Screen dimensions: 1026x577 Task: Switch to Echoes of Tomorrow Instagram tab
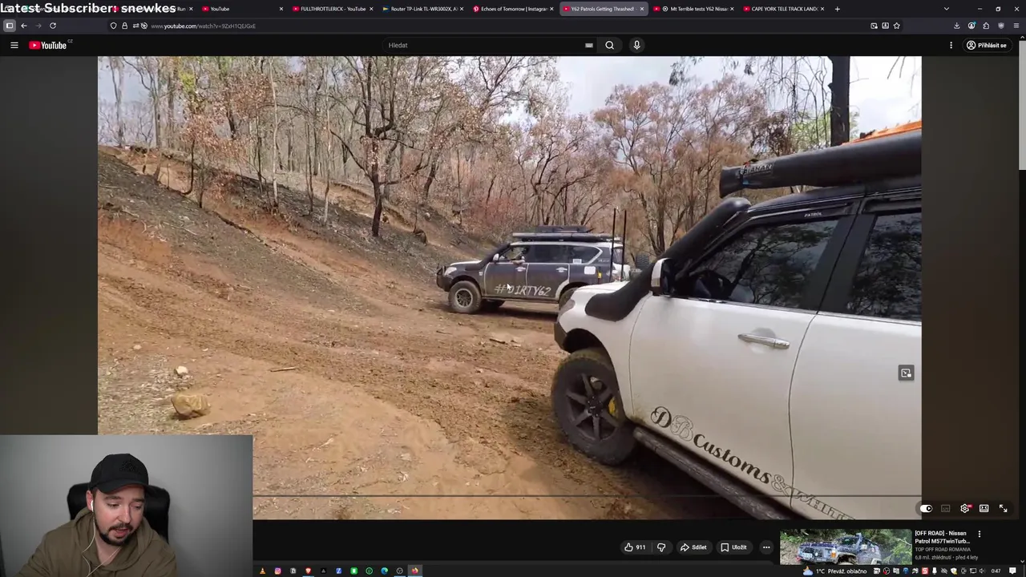pos(513,9)
